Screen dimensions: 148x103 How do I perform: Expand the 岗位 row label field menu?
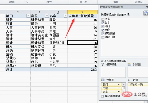point(119,88)
